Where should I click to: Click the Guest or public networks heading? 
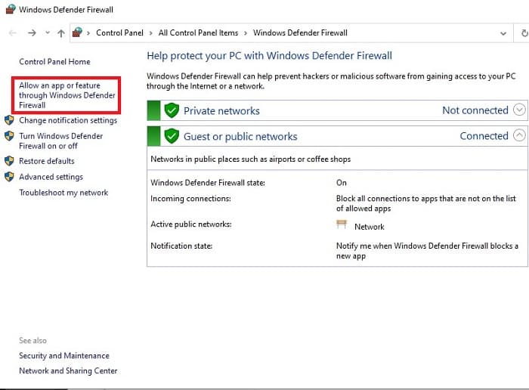240,136
